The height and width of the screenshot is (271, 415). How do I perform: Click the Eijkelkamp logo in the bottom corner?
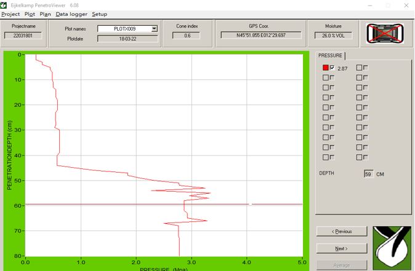point(392,248)
